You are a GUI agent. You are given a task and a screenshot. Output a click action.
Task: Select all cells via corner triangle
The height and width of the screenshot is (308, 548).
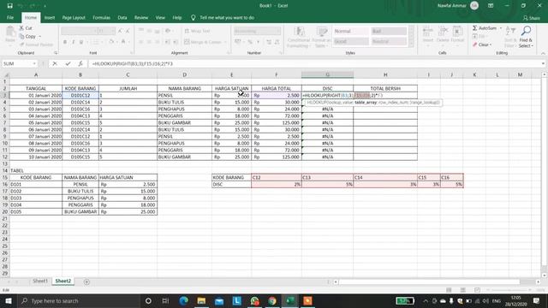[x=5, y=74]
